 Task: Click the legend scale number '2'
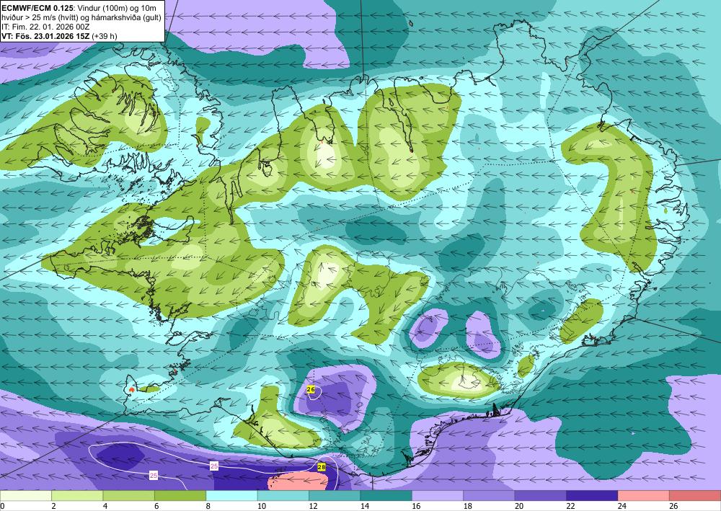[54, 506]
